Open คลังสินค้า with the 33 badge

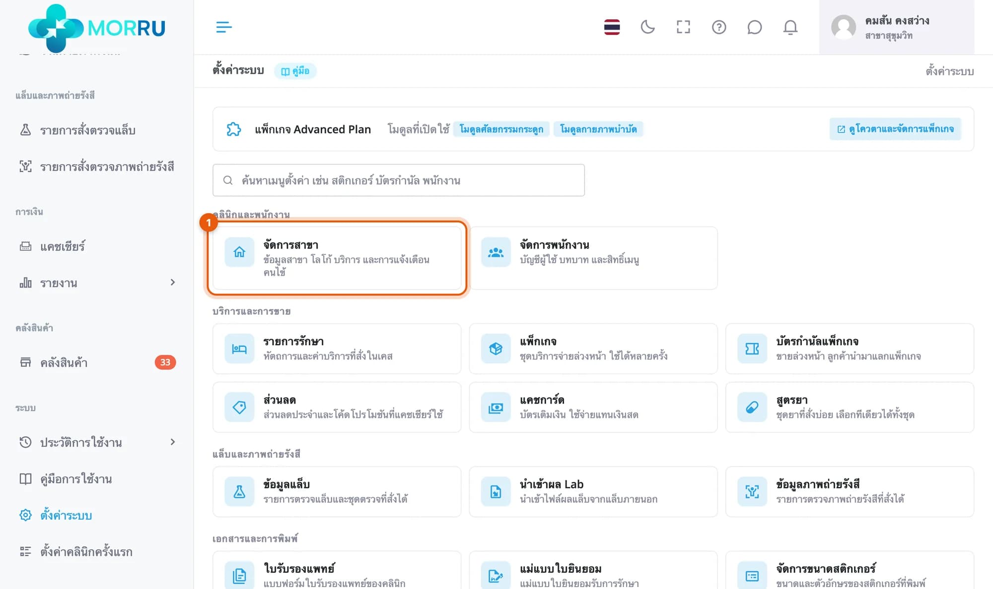(x=97, y=362)
